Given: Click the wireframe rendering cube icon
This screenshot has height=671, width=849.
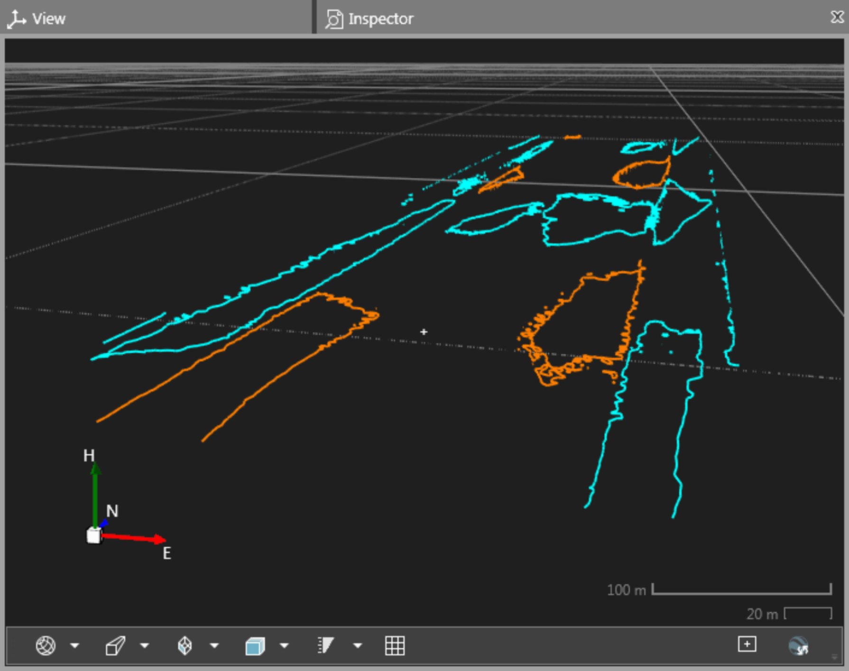Looking at the screenshot, I should click(x=185, y=646).
